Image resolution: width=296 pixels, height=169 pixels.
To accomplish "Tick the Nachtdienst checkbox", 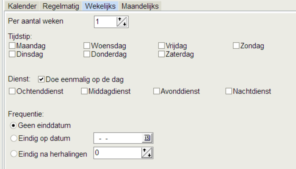I will tap(228, 91).
